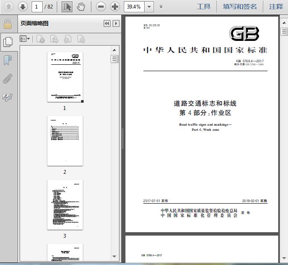Viewport: 288px width, 265px height.
Task: Open signatures panel icon
Action: [8, 98]
